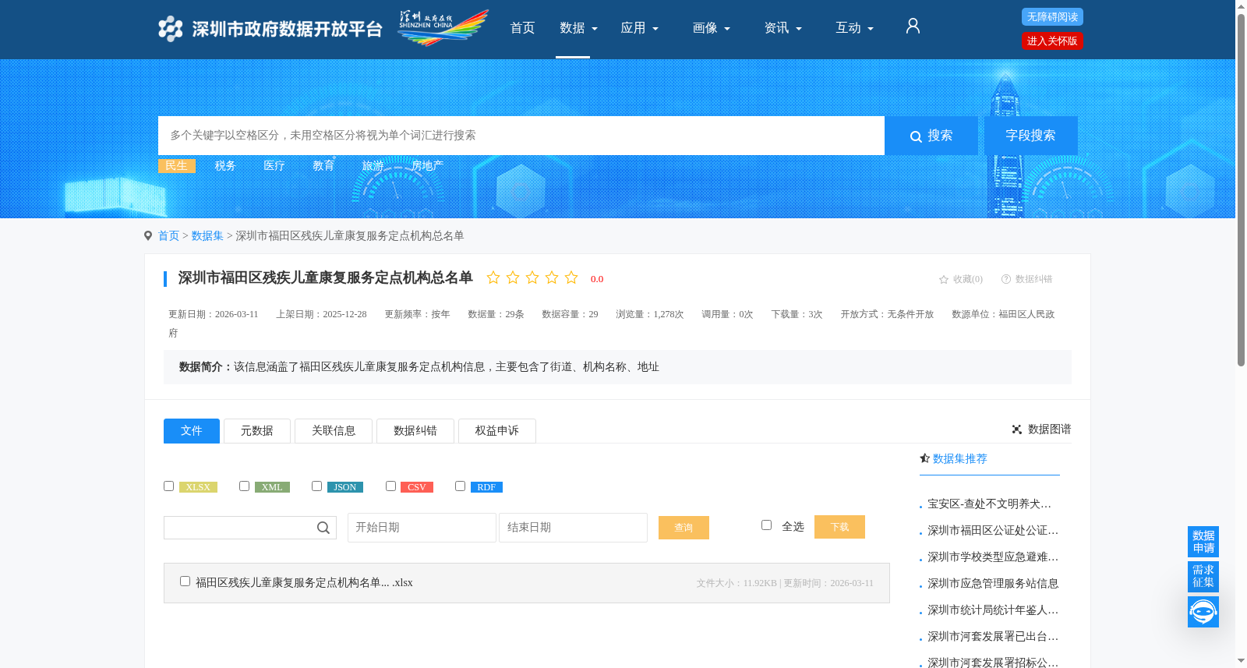Open recommended dataset 深圳市福田区公证处公证
The height and width of the screenshot is (668, 1247).
(x=992, y=531)
